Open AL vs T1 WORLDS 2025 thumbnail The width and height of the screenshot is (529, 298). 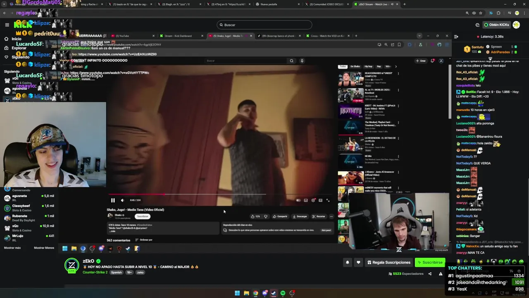coord(350,95)
